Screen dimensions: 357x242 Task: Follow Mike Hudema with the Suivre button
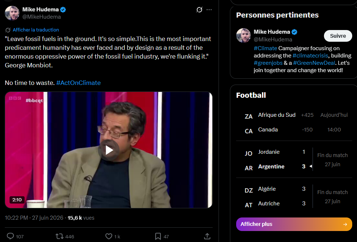point(338,36)
